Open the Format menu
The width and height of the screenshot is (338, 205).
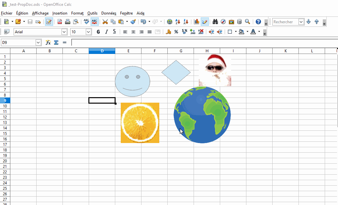tap(77, 13)
